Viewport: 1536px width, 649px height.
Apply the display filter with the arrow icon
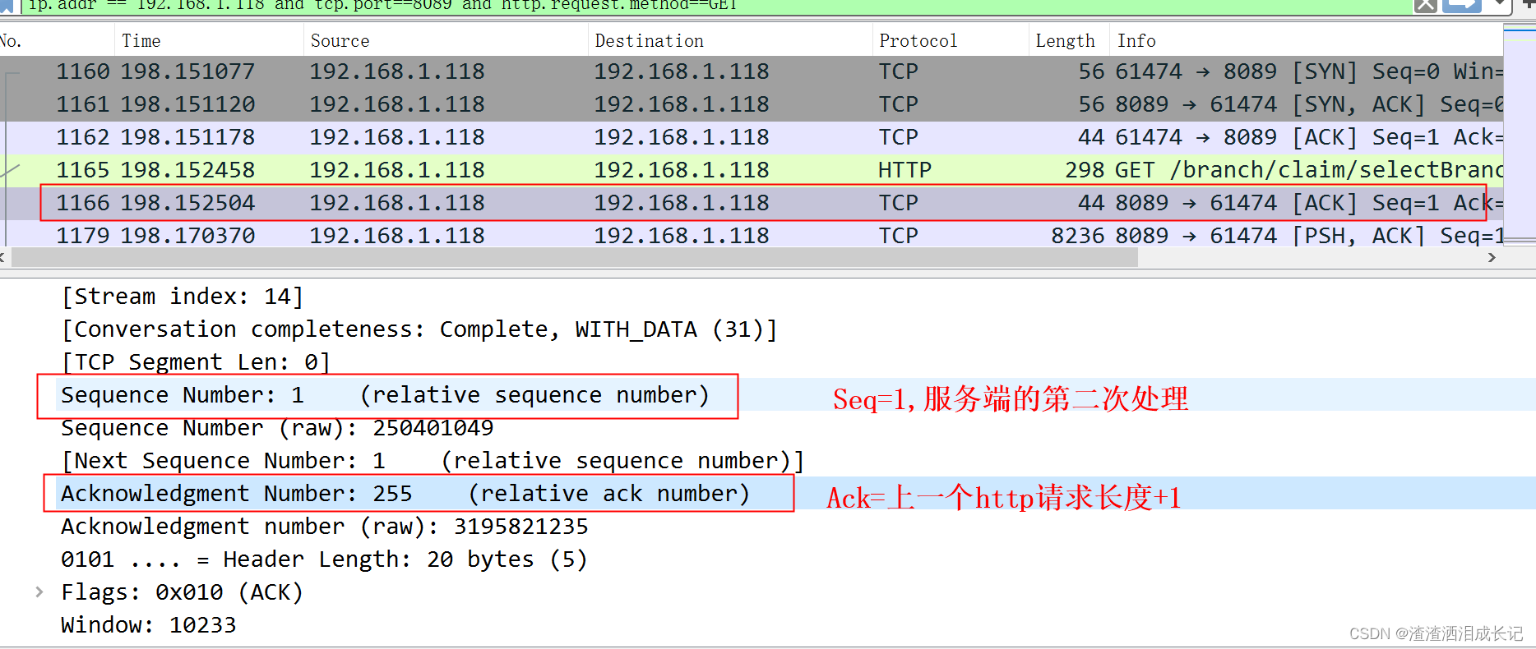point(1464,5)
